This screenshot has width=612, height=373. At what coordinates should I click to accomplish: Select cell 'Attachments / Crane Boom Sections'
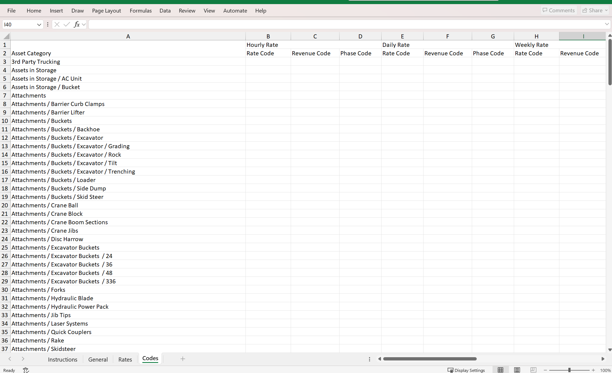coord(128,222)
